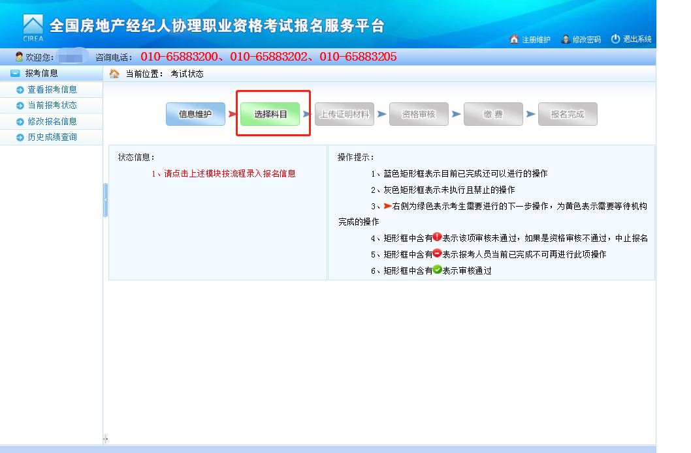The height and width of the screenshot is (453, 691).
Task: Open 查看报考信息 in the sidebar
Action: 52,90
